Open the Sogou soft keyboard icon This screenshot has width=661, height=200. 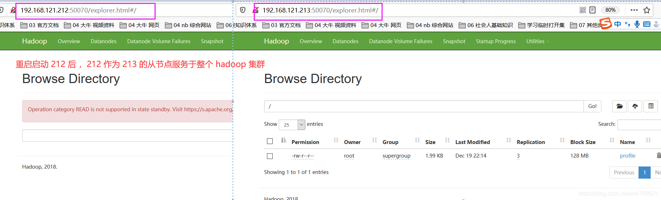(x=647, y=24)
